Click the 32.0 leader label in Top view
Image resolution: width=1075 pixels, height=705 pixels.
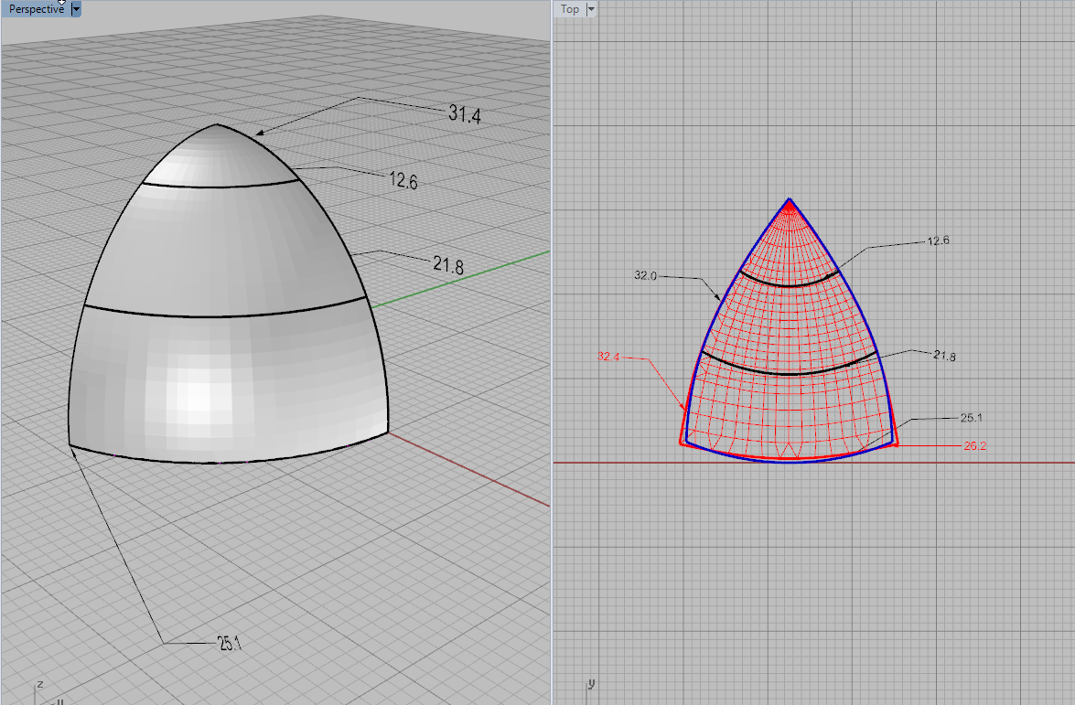645,275
